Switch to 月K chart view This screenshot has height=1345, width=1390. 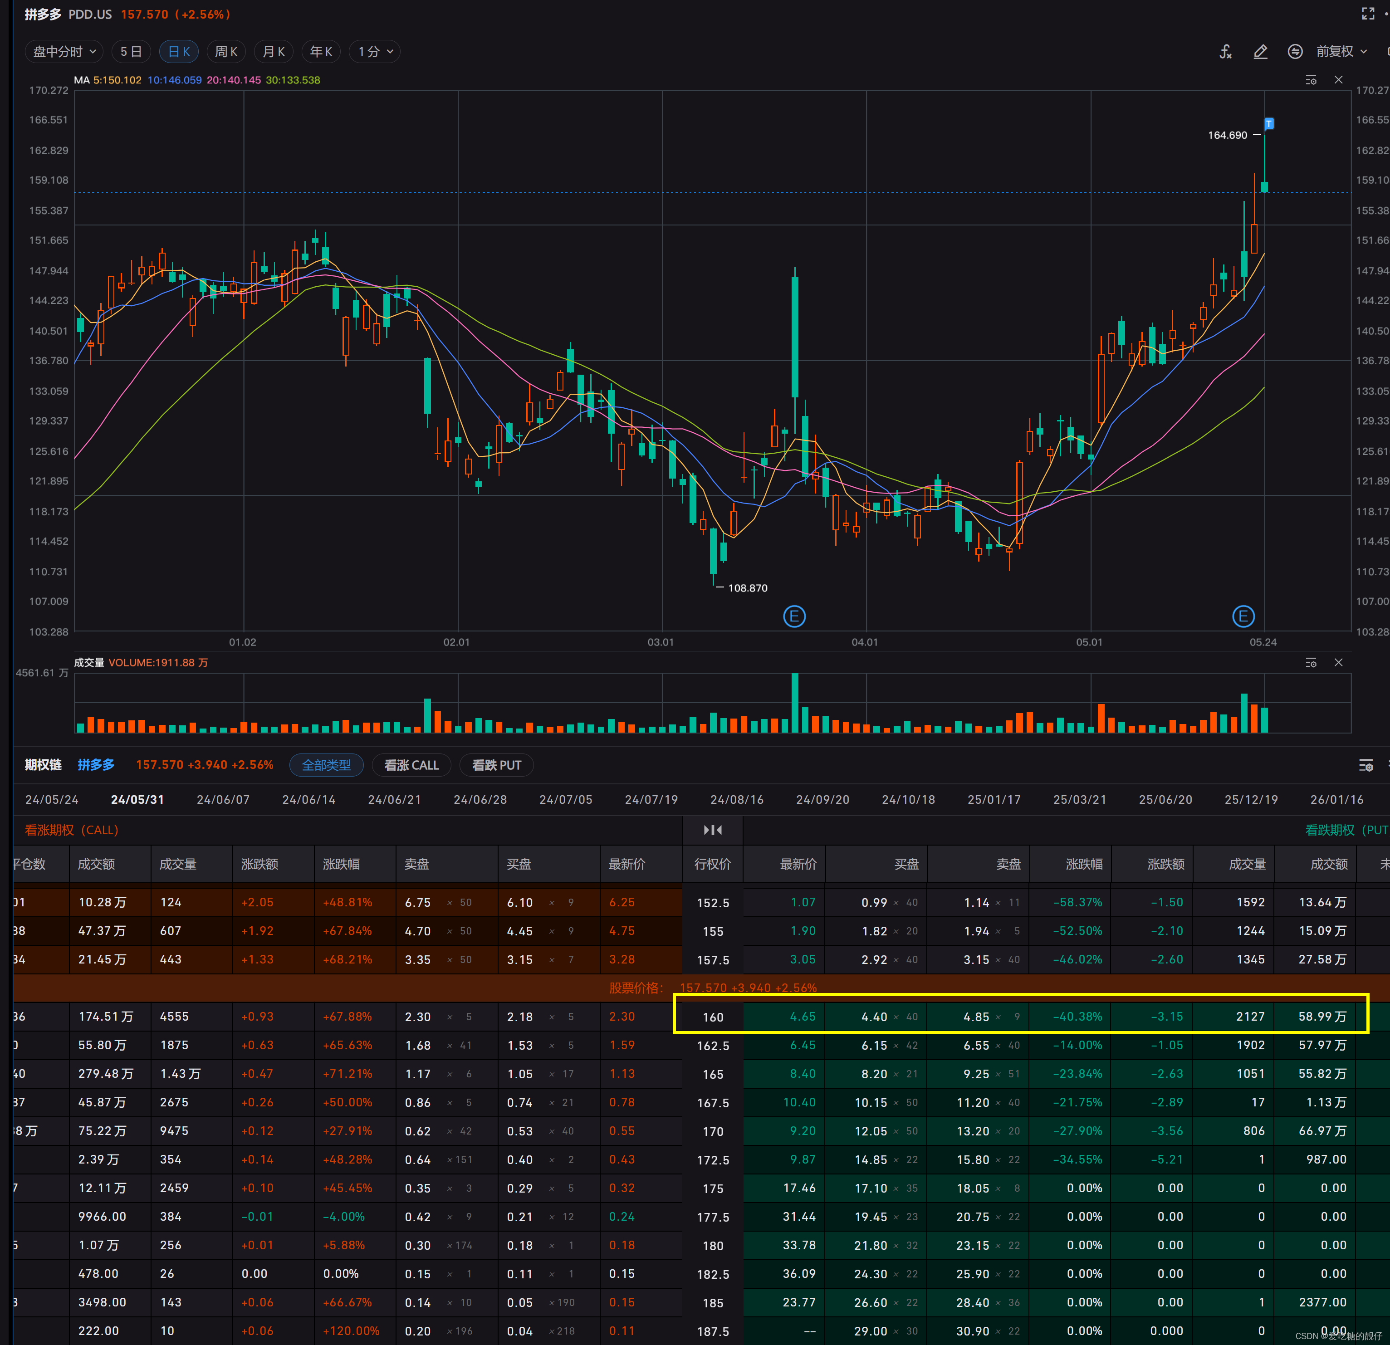click(x=274, y=52)
